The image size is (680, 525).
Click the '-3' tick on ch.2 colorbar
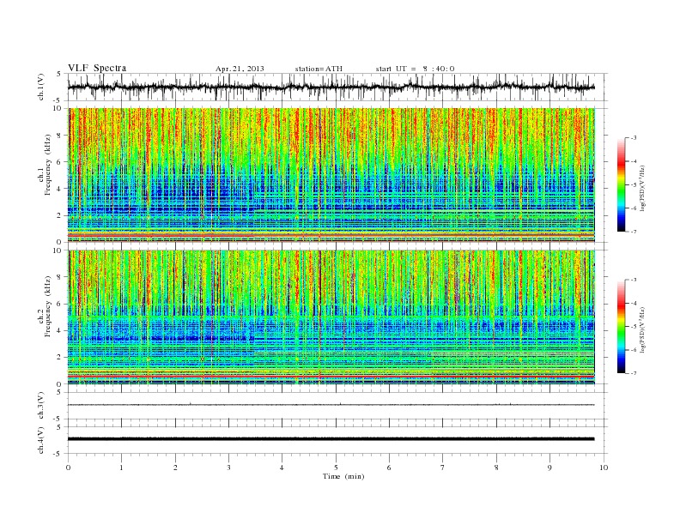point(634,280)
